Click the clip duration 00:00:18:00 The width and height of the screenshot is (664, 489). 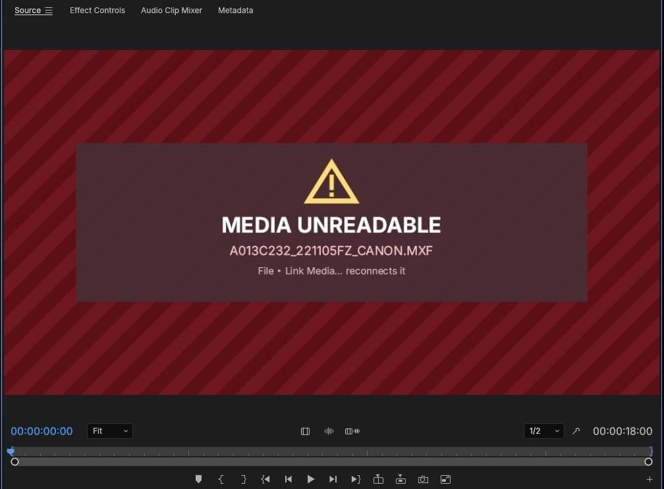coord(622,431)
